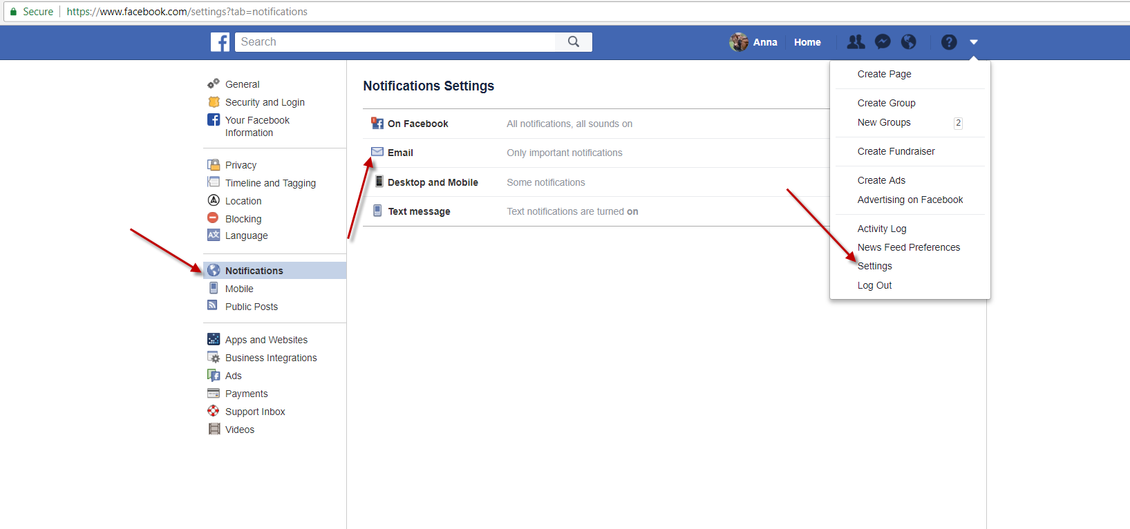Click the Apps and Websites icon
The height and width of the screenshot is (529, 1130).
(x=214, y=339)
